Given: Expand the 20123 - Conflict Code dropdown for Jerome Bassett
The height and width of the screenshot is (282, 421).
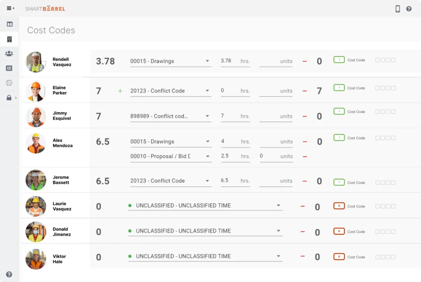Looking at the screenshot, I should point(208,180).
